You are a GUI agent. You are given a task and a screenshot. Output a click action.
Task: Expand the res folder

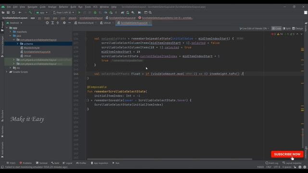[x=11, y=68]
